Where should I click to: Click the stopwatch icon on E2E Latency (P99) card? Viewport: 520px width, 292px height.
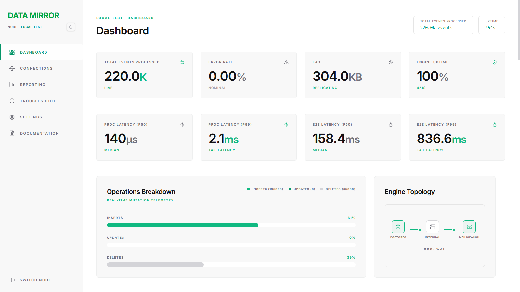[x=495, y=125]
